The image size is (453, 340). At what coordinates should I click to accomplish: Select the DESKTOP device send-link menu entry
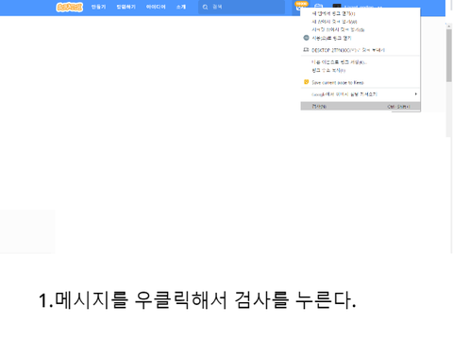(x=361, y=50)
